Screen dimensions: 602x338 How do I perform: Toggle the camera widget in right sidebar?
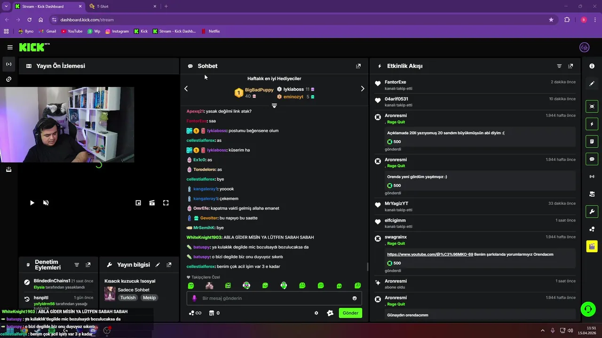592,194
